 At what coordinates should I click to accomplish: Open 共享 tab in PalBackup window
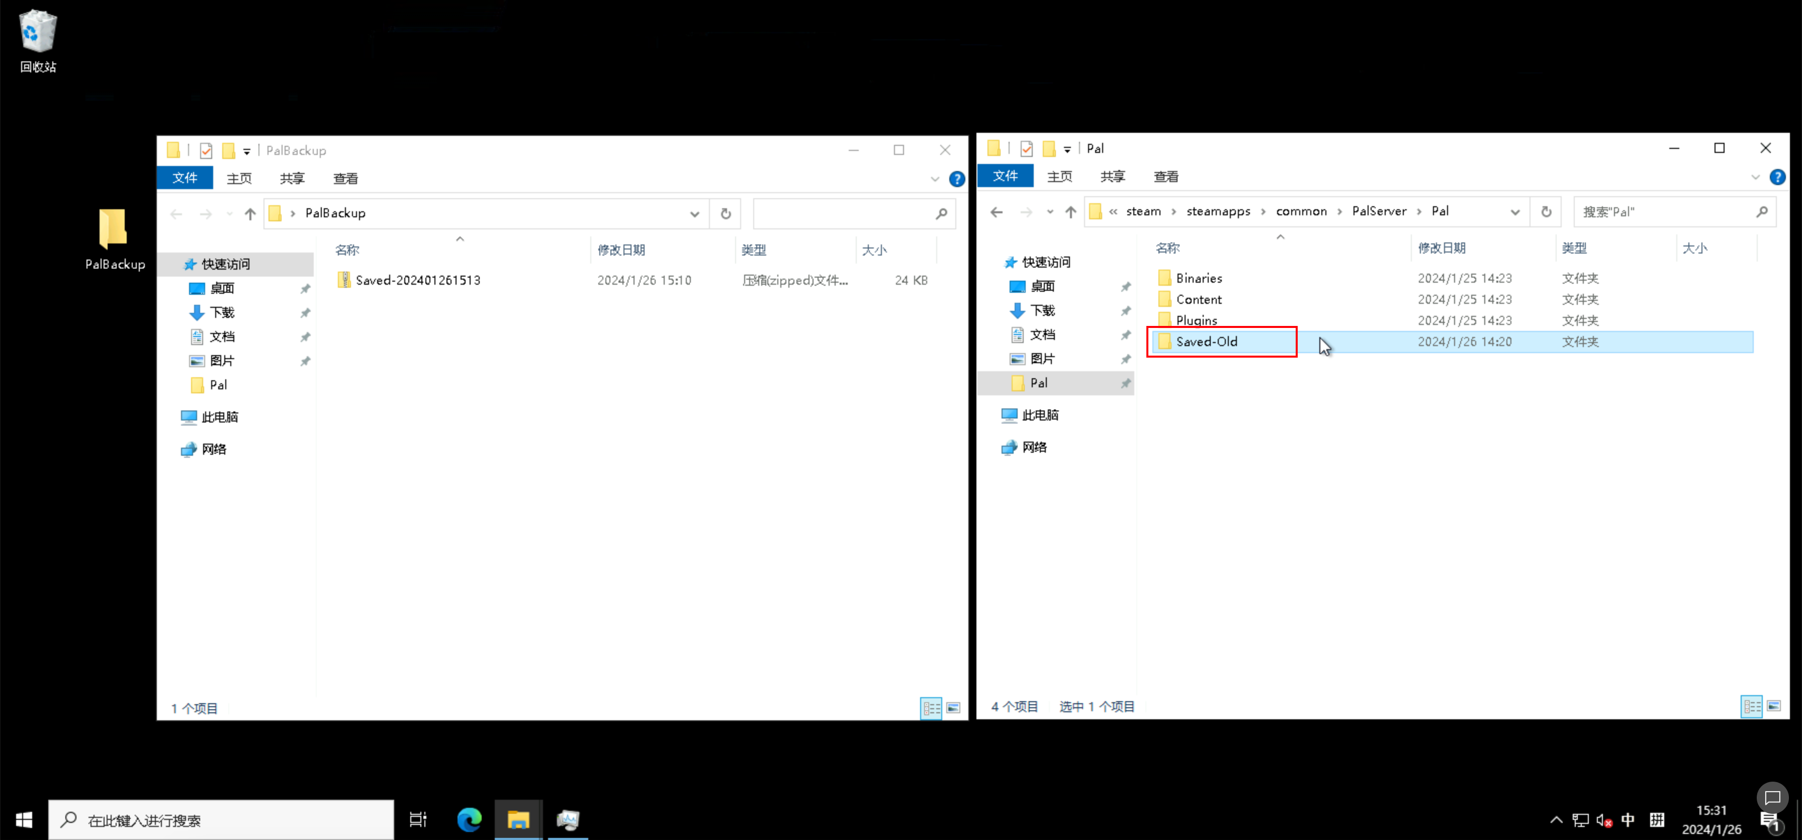tap(292, 179)
